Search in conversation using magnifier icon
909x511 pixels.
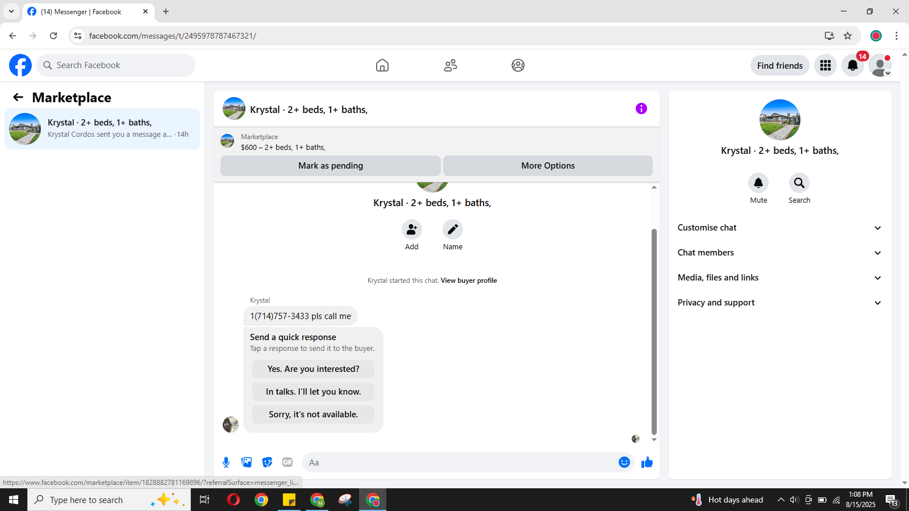[x=799, y=183]
